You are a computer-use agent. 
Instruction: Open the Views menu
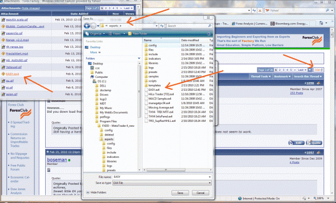(117, 34)
